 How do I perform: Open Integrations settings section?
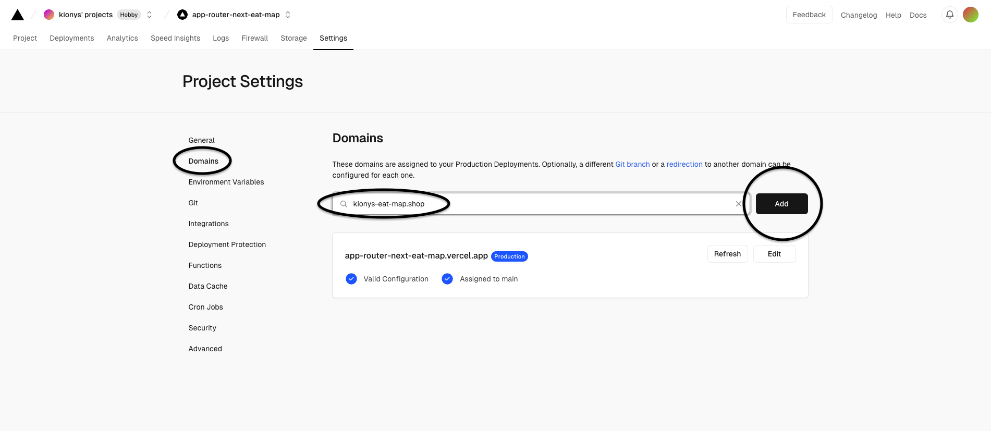tap(209, 224)
